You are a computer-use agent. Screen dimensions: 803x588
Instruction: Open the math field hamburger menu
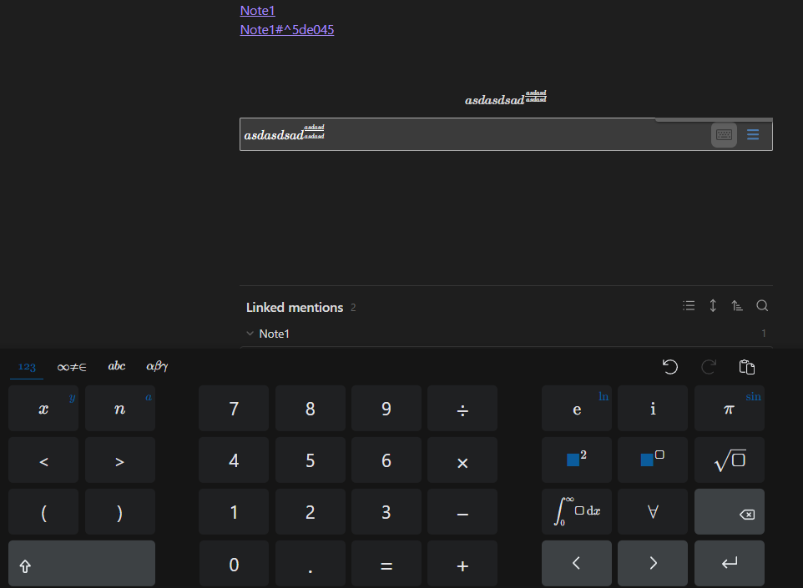tap(753, 134)
